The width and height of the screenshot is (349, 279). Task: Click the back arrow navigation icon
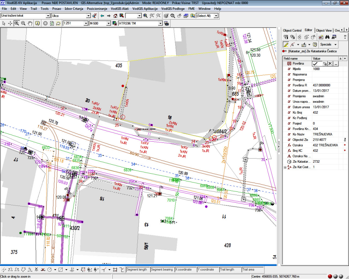click(102, 16)
